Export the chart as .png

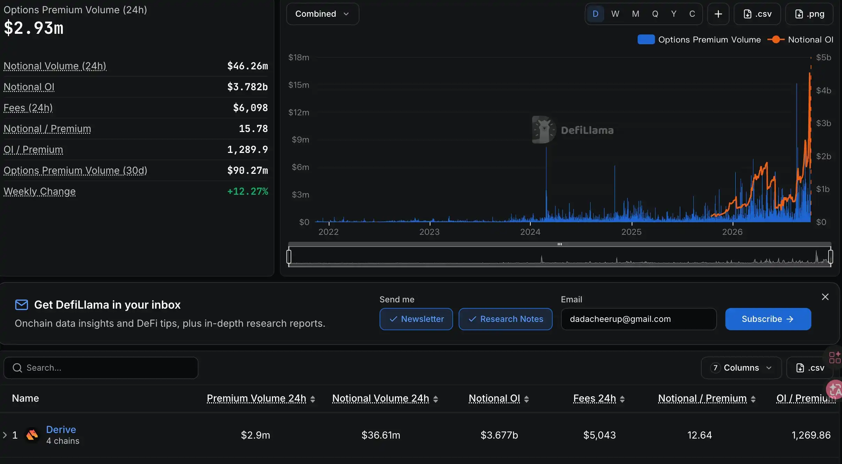[809, 14]
